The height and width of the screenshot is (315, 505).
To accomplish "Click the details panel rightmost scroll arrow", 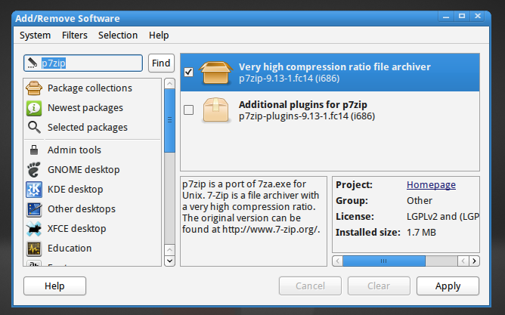I will pyautogui.click(x=474, y=261).
